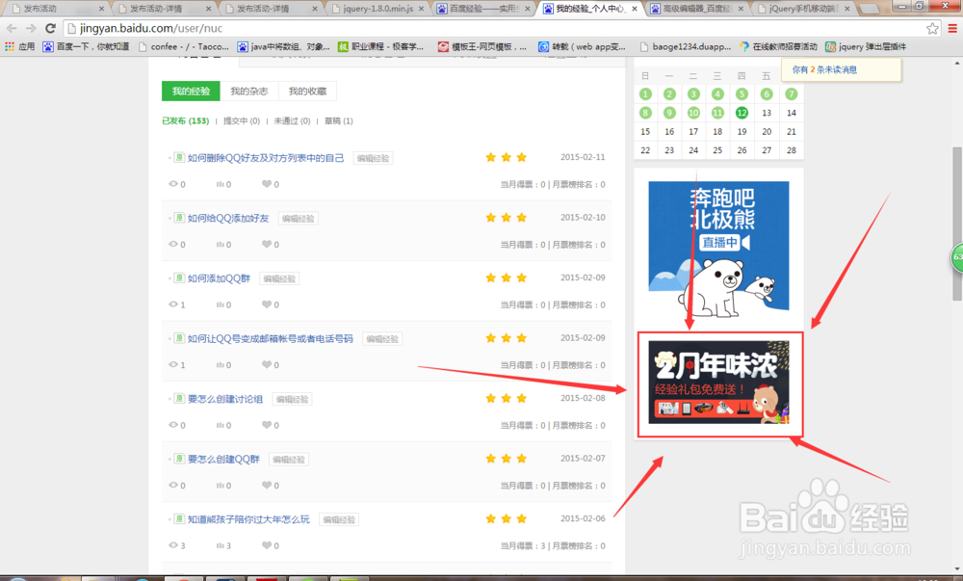Switch to the first 发布活动 tab
This screenshot has width=963, height=581.
pos(57,9)
